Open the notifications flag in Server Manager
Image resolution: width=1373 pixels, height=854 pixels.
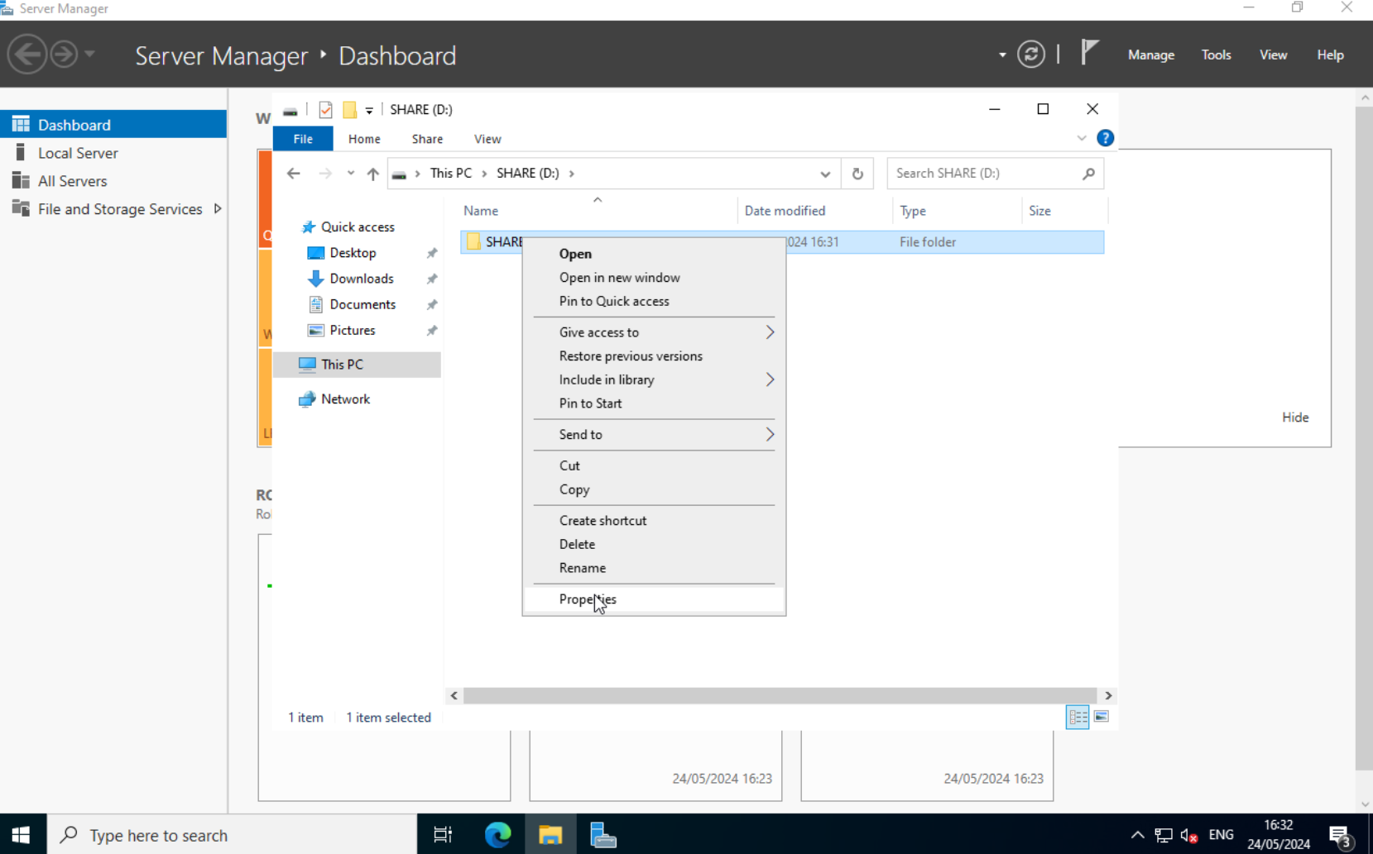tap(1089, 53)
